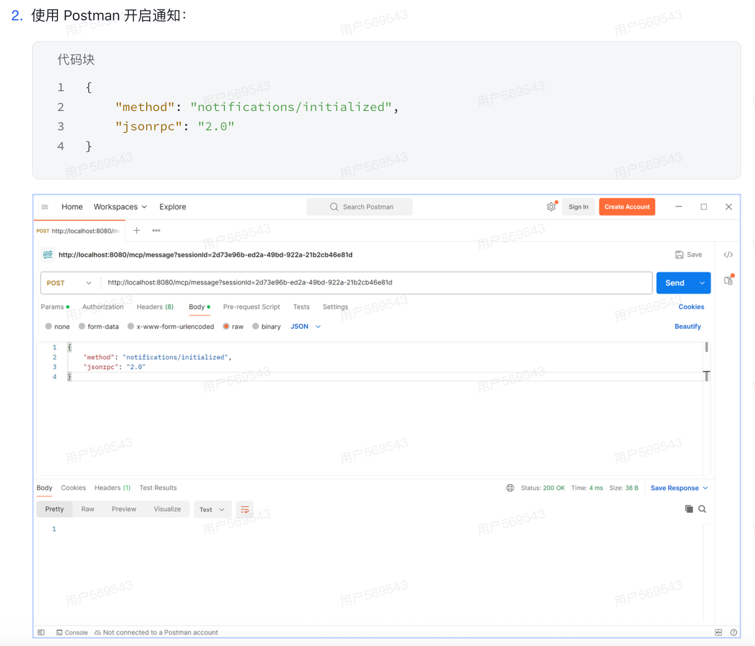The image size is (755, 646).
Task: Click the "notifications/initialized" value in request editor
Action: 175,357
